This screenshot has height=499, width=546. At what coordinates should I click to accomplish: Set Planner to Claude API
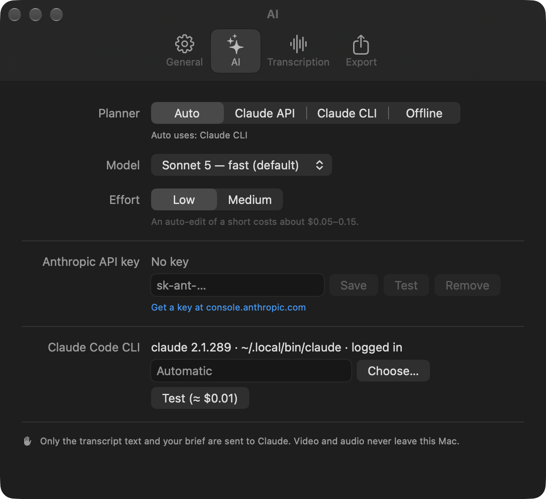[265, 113]
